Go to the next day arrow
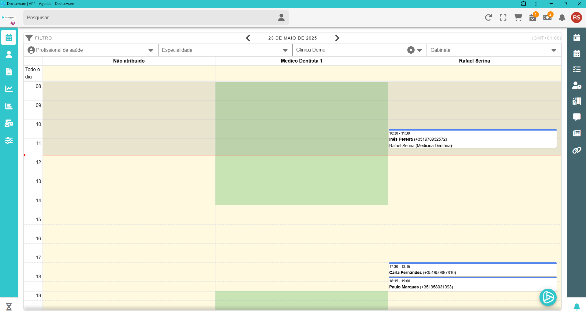586x316 pixels. tap(337, 38)
